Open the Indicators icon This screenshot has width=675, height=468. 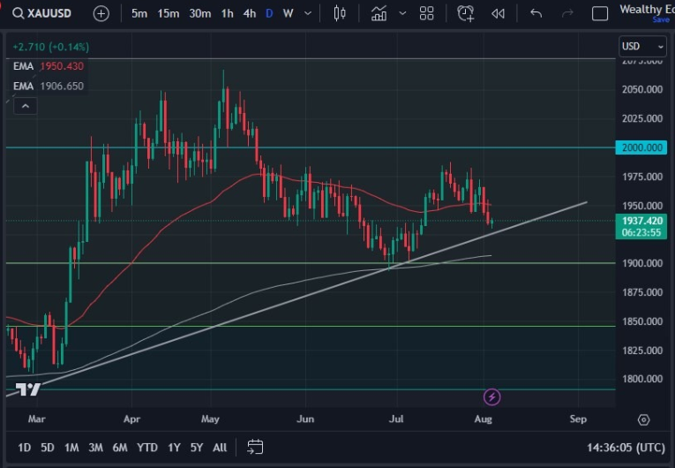pos(379,13)
